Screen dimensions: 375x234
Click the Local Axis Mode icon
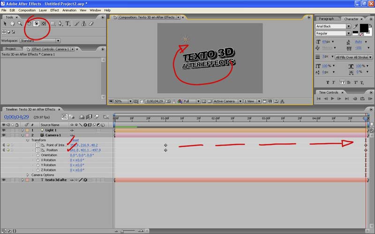[x=4, y=32]
